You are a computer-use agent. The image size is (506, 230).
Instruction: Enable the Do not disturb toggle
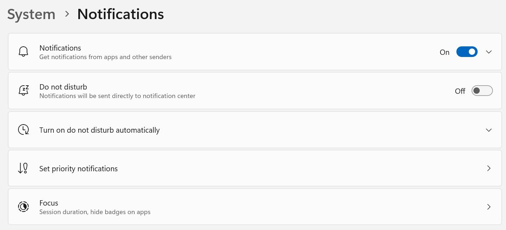[x=482, y=91]
